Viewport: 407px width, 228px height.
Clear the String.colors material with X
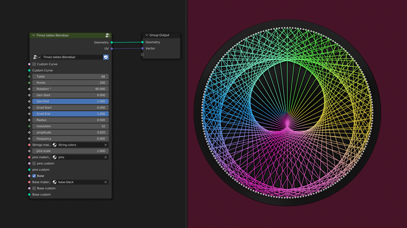coord(106,145)
